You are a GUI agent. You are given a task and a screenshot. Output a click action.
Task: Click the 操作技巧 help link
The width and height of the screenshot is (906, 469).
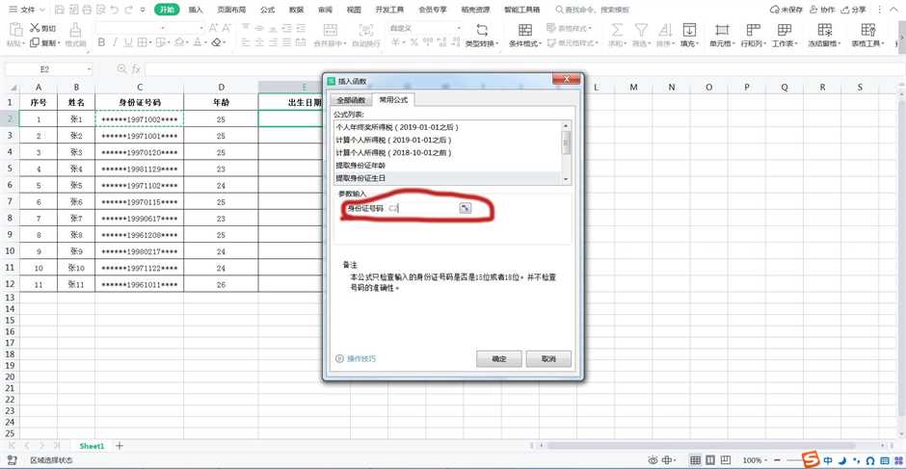(360, 359)
